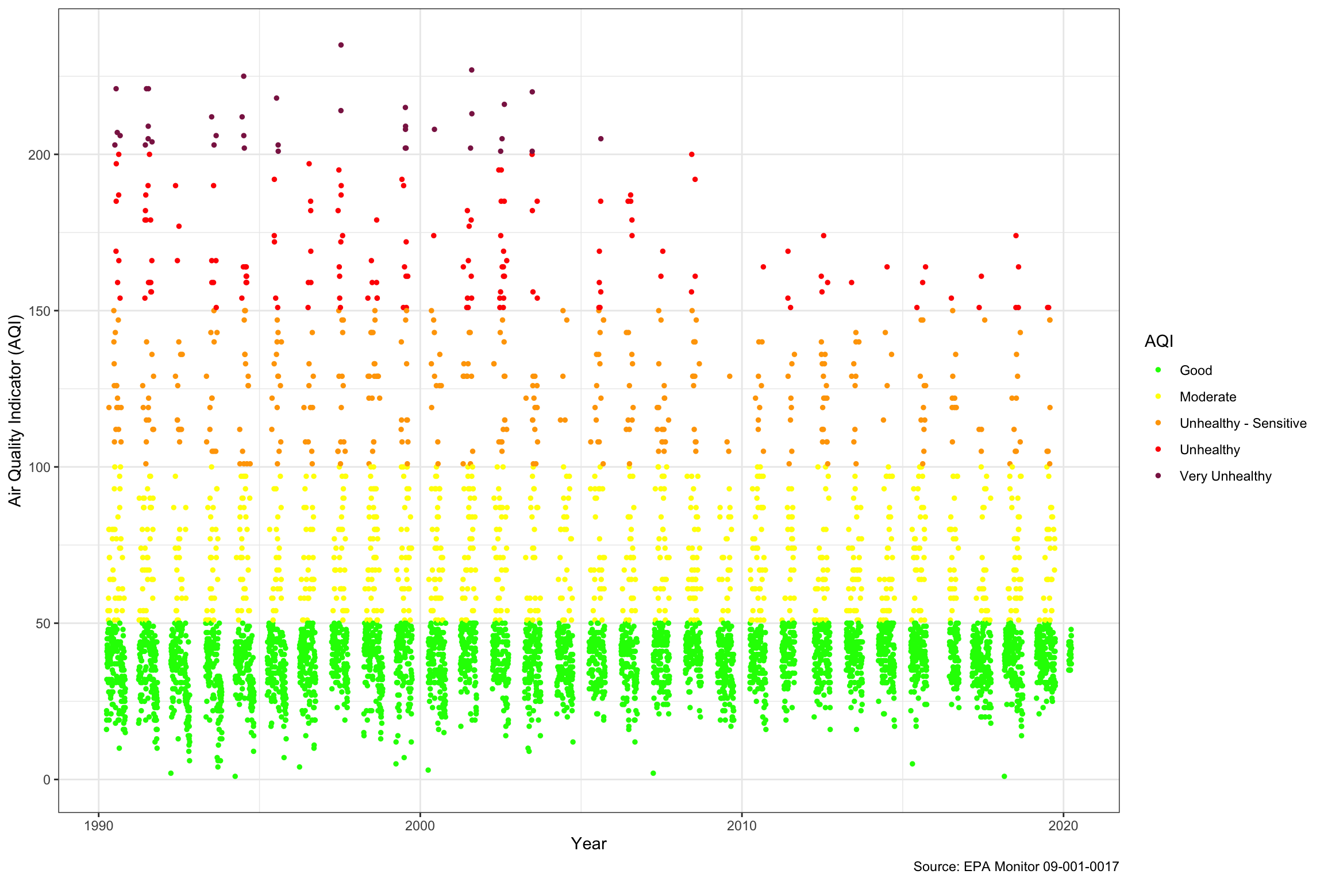
Task: Click the 1990 x-axis tick label
Action: tap(98, 826)
